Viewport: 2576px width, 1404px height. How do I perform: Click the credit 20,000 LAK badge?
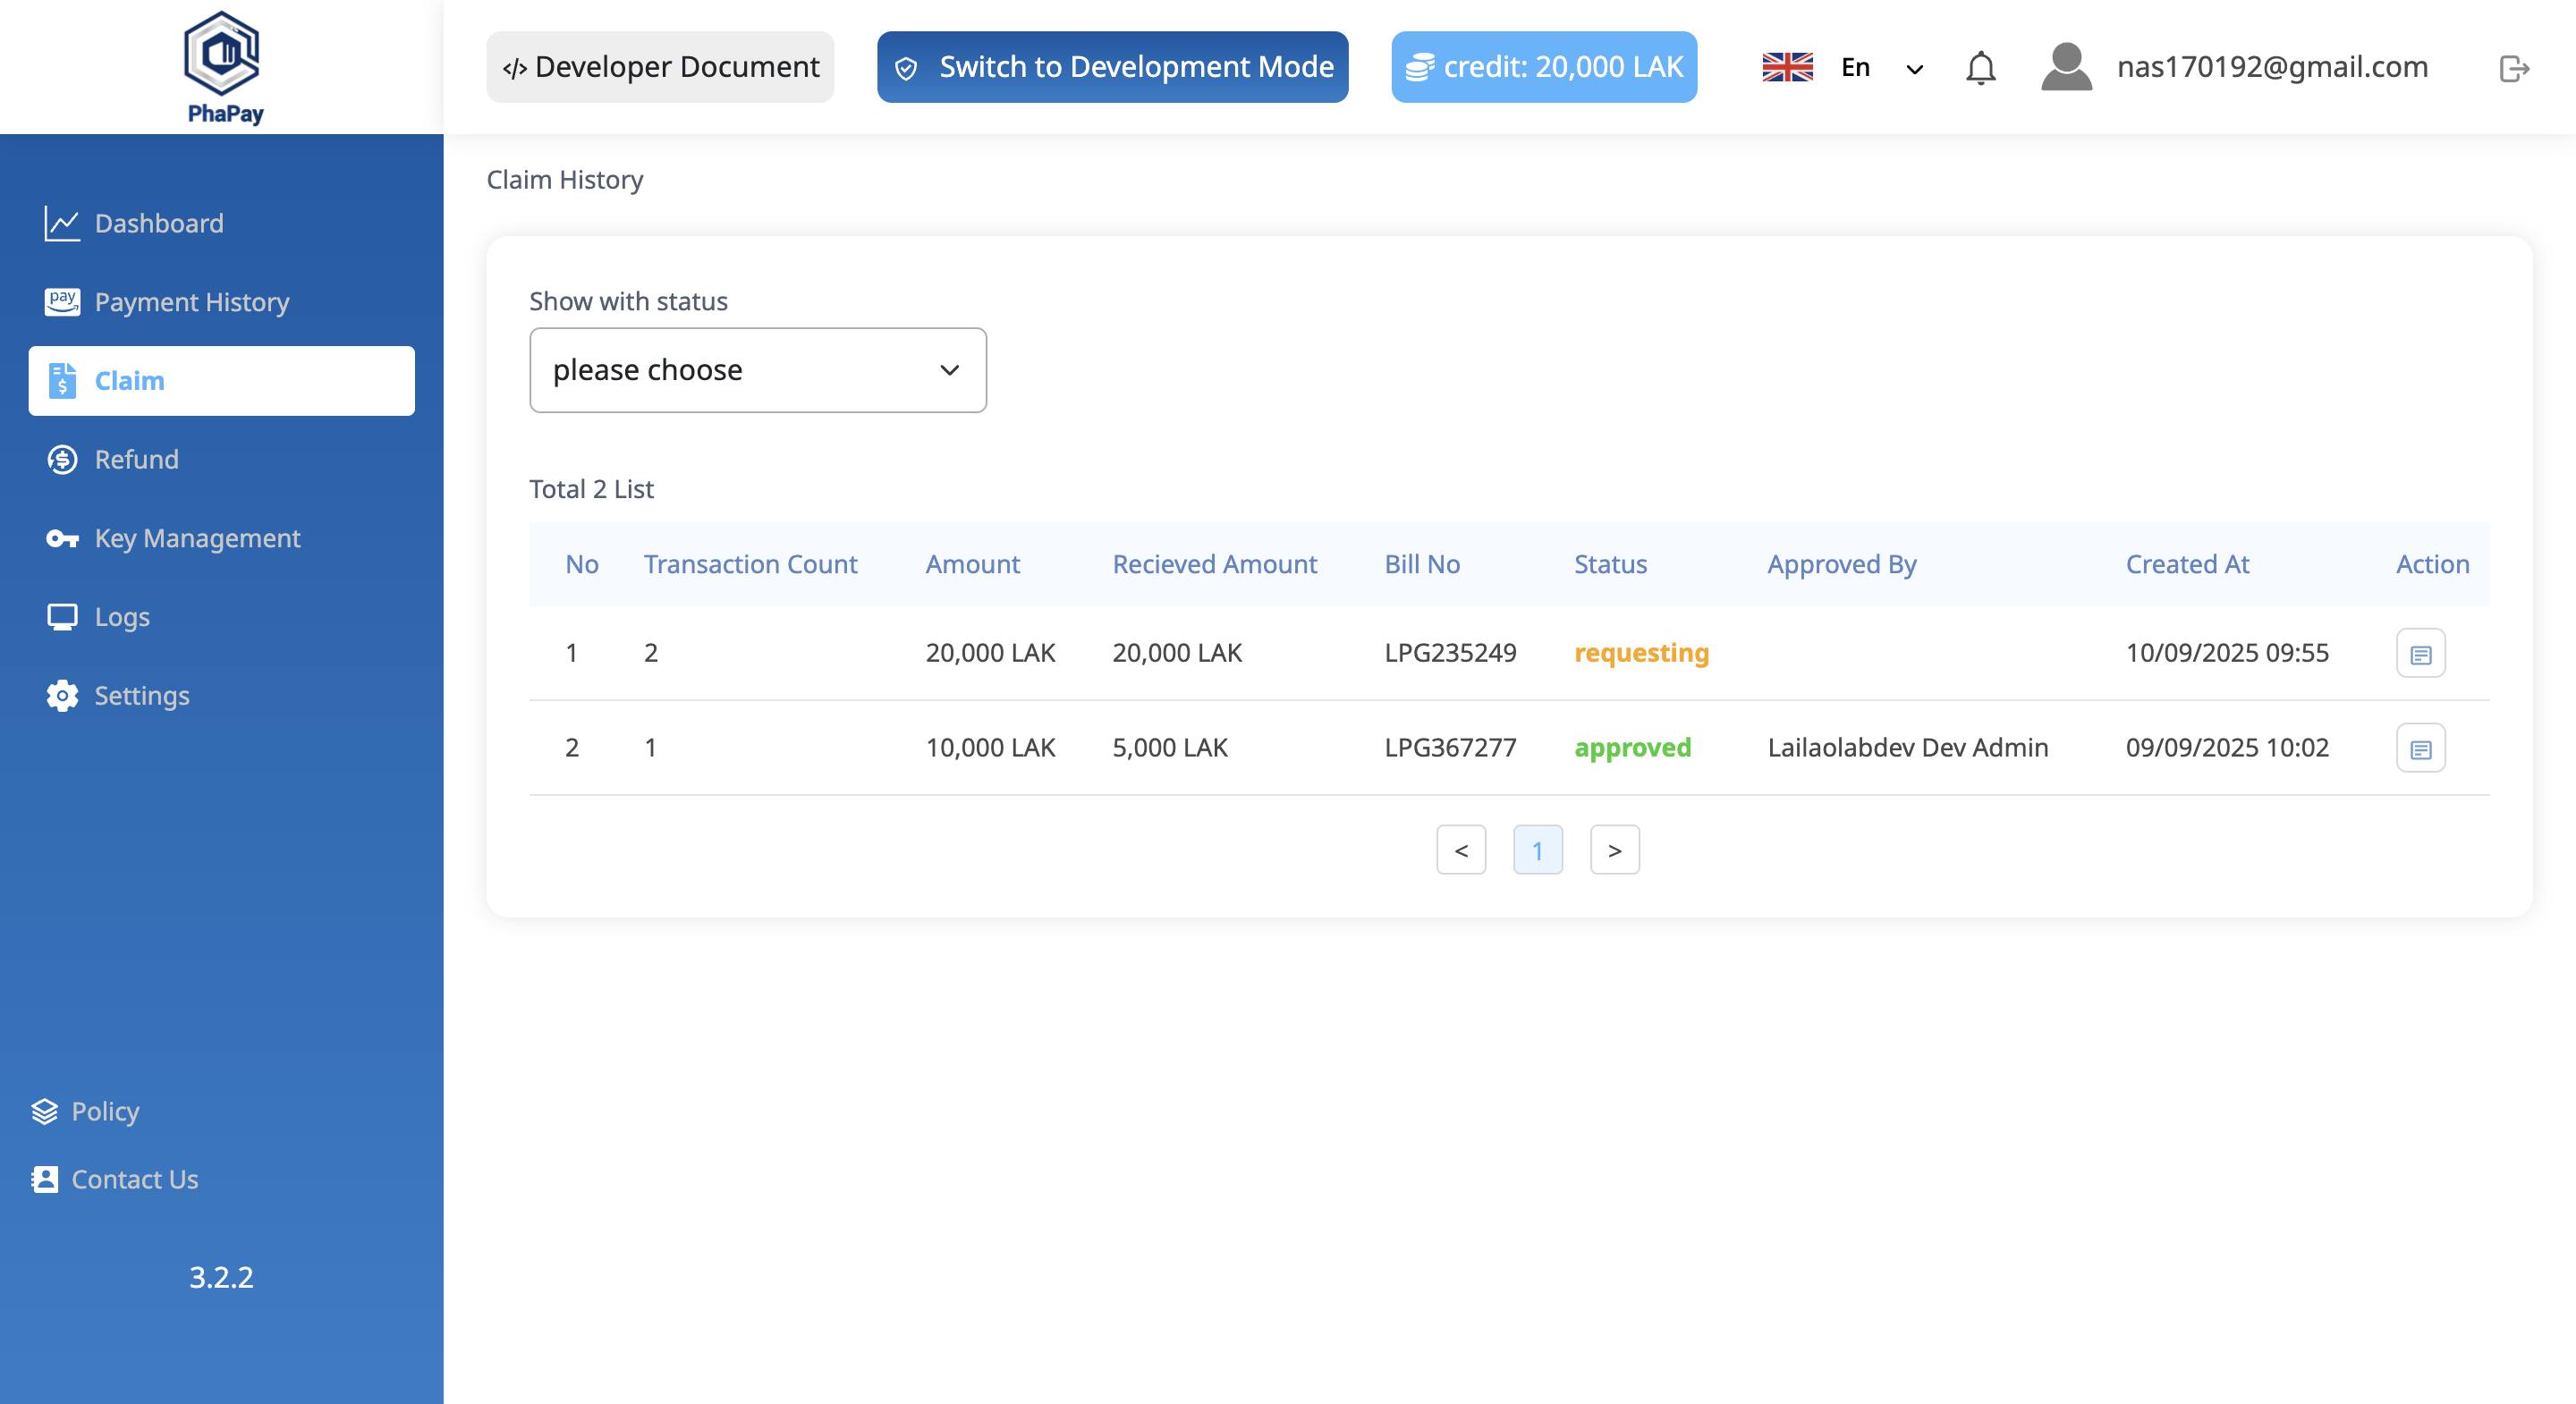pos(1543,67)
